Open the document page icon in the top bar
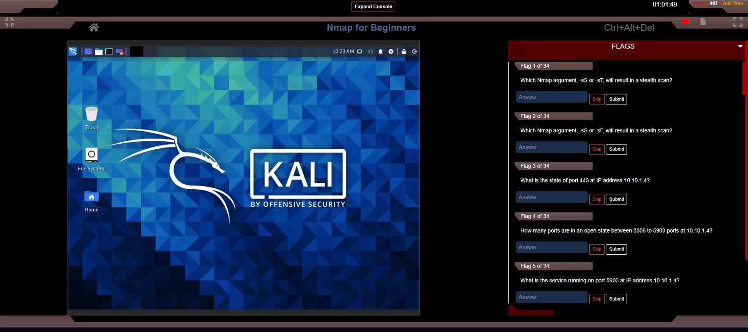 [703, 21]
